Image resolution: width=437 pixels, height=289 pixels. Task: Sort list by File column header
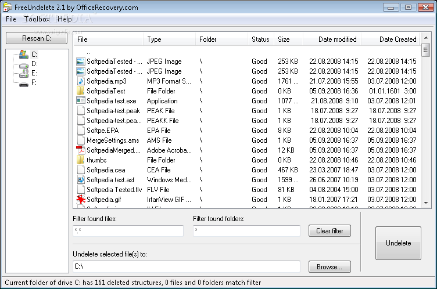pyautogui.click(x=109, y=39)
